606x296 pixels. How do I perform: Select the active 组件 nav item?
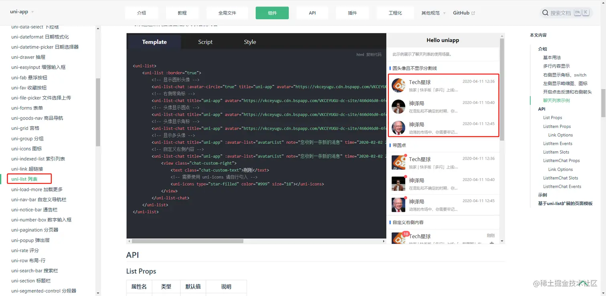click(x=272, y=13)
